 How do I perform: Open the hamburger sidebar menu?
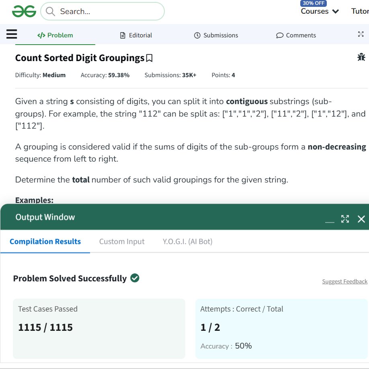click(x=12, y=34)
